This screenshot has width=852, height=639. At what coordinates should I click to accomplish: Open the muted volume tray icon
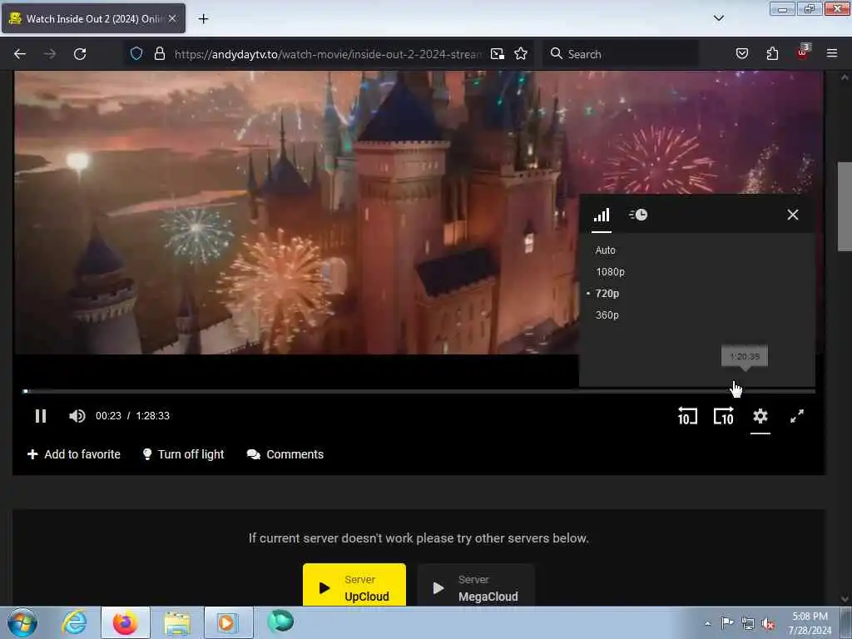[768, 624]
